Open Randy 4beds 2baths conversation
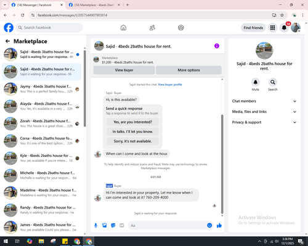308x246 pixels. click(x=41, y=210)
